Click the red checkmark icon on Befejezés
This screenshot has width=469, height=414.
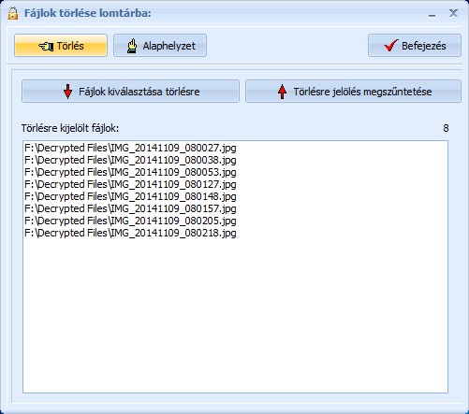point(391,46)
